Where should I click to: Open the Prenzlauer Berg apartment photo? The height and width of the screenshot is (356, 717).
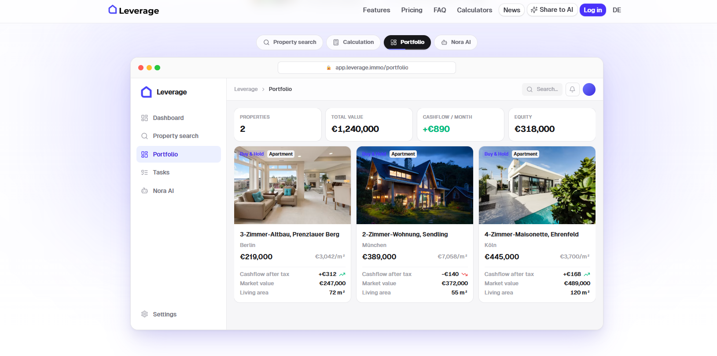pyautogui.click(x=292, y=185)
